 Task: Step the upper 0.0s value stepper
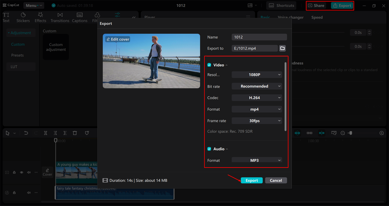370,32
